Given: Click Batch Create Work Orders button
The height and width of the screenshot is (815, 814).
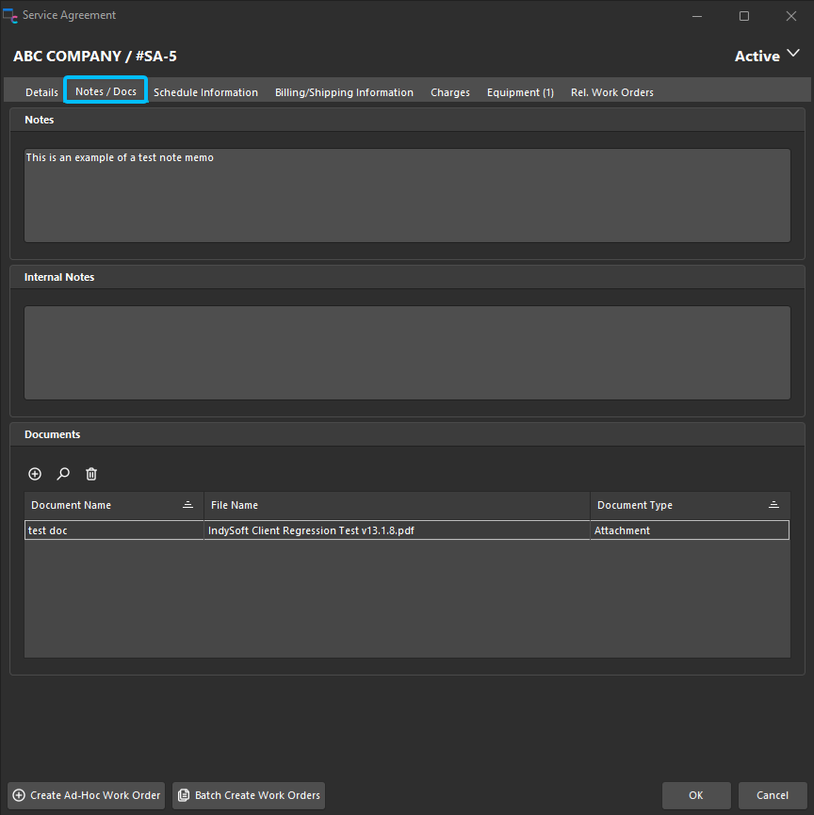Looking at the screenshot, I should pyautogui.click(x=249, y=795).
